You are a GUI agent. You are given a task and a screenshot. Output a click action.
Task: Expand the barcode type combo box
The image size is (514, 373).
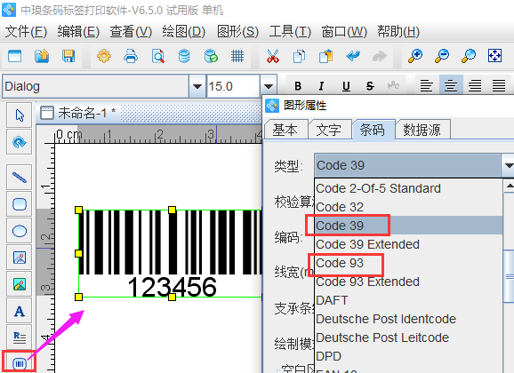[x=508, y=165]
